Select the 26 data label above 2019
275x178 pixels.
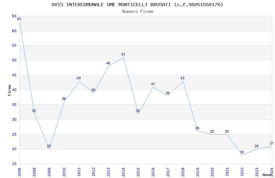click(x=197, y=128)
